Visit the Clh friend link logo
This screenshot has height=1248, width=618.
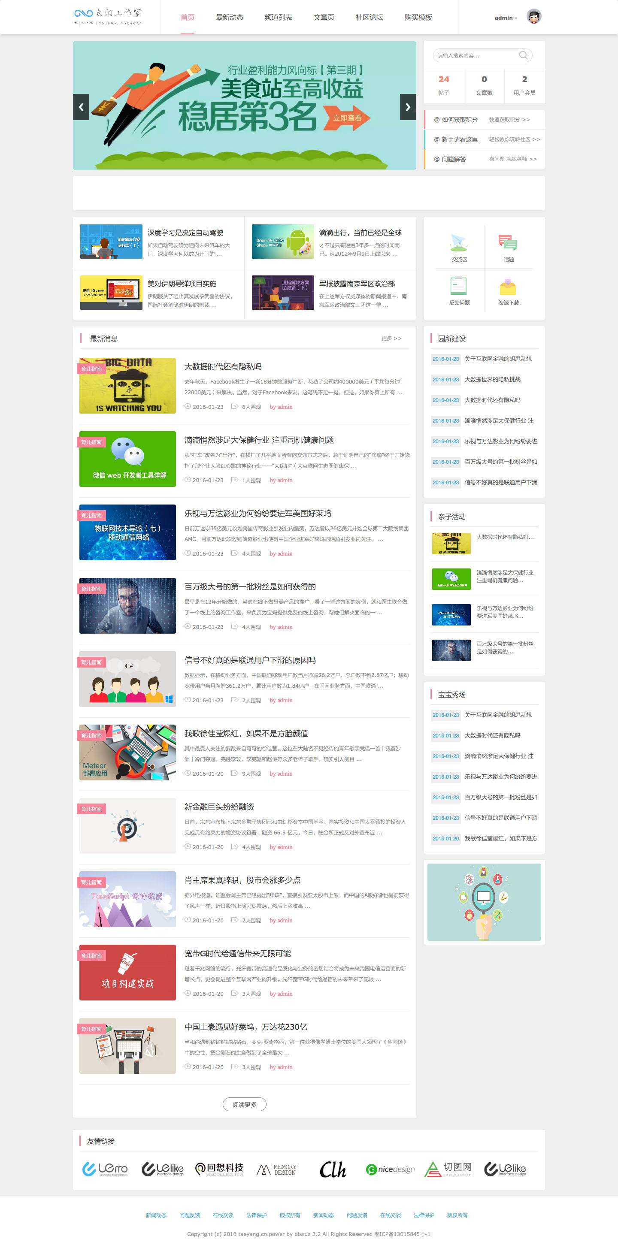(x=333, y=1169)
